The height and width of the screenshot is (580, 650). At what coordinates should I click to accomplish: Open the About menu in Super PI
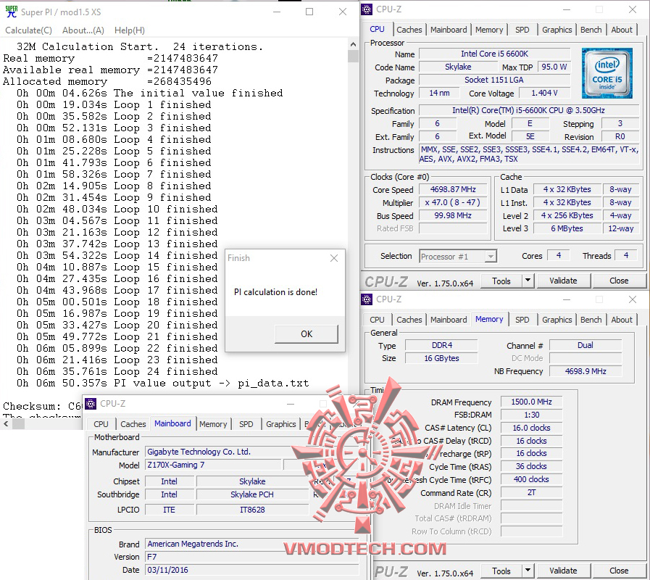pos(83,30)
